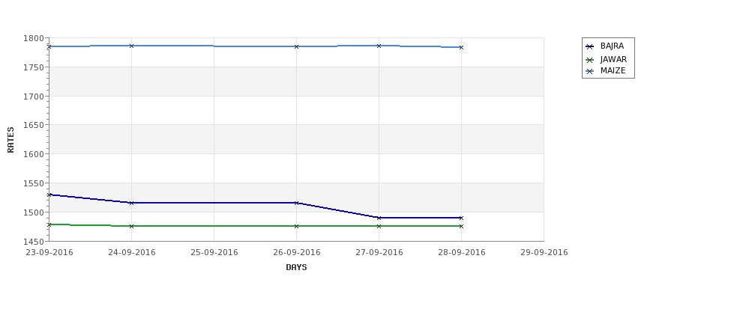Click the 25-09-2016 x-axis date label
731x321 pixels.
(214, 253)
